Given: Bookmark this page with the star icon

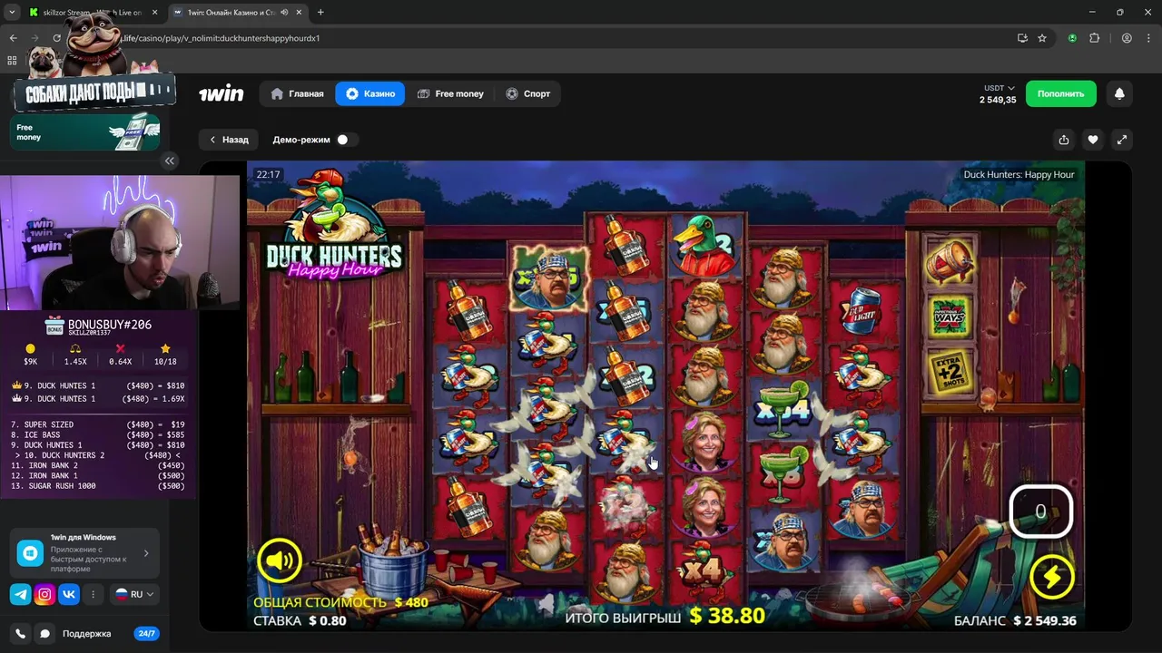Looking at the screenshot, I should point(1042,38).
